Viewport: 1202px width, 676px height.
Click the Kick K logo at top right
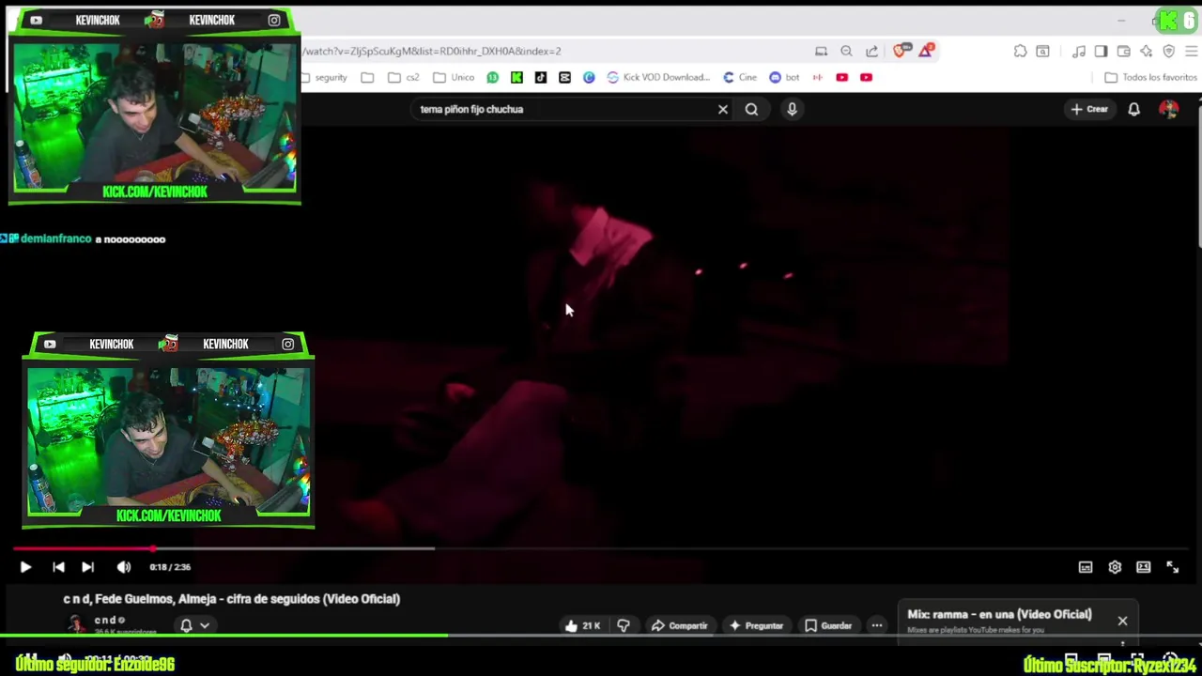point(1167,20)
